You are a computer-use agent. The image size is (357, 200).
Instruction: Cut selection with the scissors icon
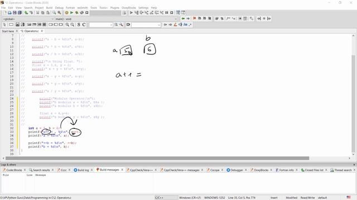(38, 13)
